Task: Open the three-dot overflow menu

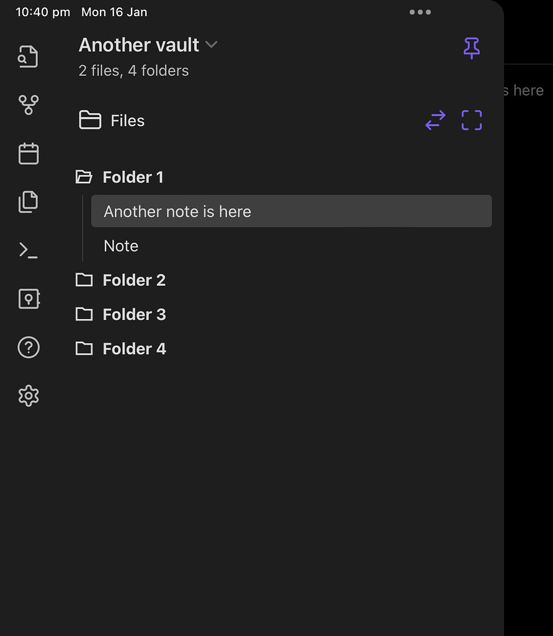Action: click(420, 12)
